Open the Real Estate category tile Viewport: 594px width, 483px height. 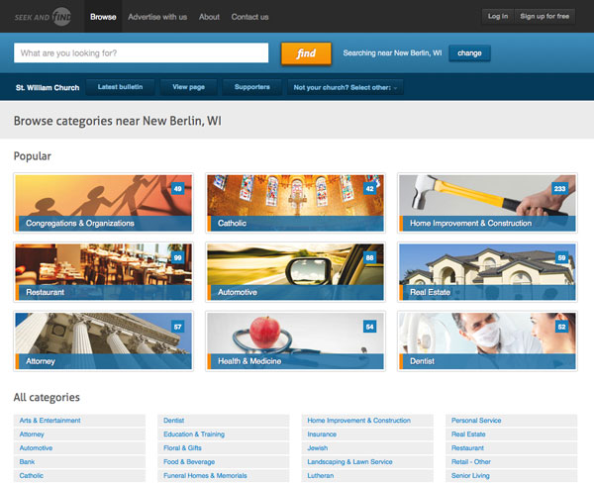[487, 272]
